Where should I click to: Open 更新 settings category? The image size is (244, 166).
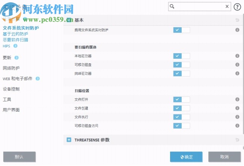click(7, 57)
